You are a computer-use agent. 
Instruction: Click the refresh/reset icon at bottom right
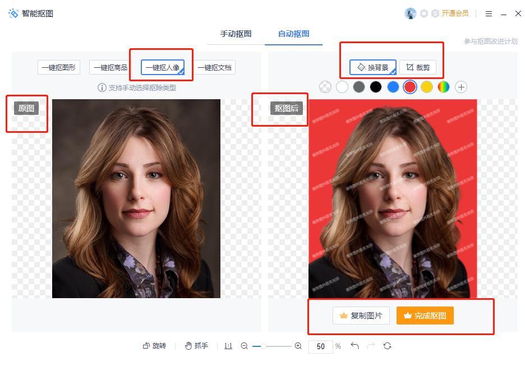coord(387,346)
